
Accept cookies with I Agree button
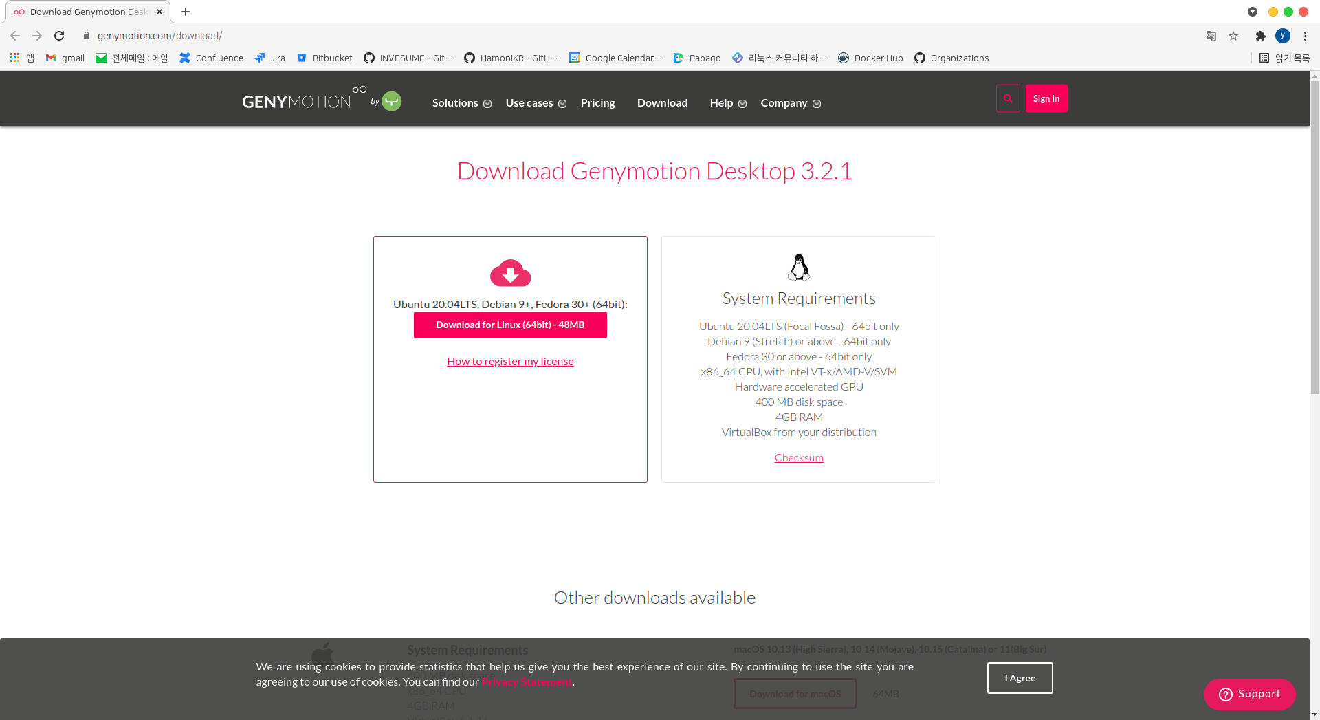point(1020,678)
